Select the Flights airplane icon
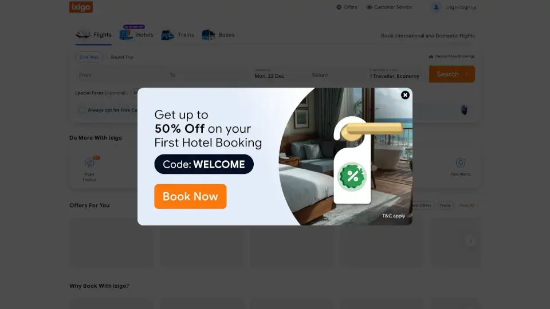 [x=83, y=35]
